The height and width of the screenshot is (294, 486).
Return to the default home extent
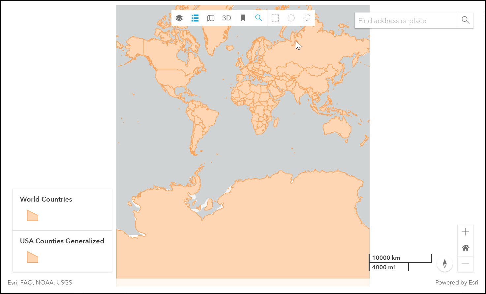pos(465,248)
